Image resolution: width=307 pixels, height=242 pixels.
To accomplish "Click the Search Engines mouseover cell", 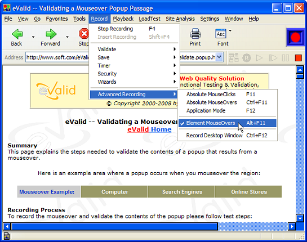I will point(181,192).
